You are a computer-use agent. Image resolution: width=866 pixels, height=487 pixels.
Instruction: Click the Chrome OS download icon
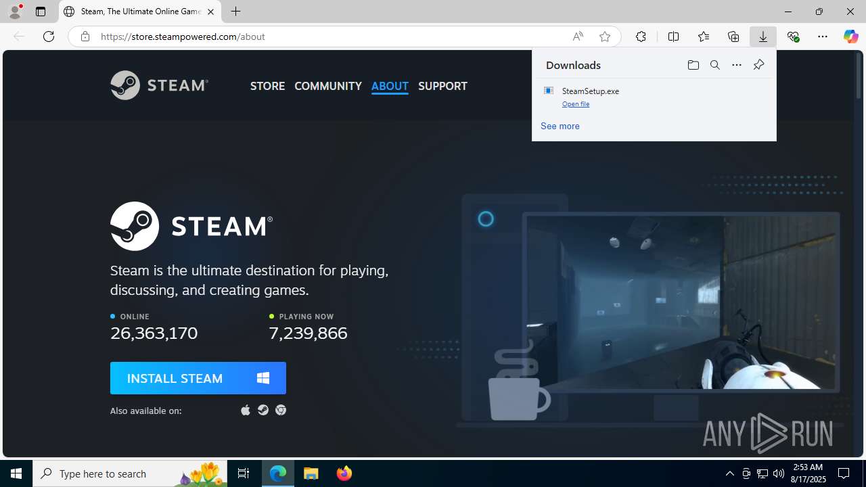click(281, 410)
